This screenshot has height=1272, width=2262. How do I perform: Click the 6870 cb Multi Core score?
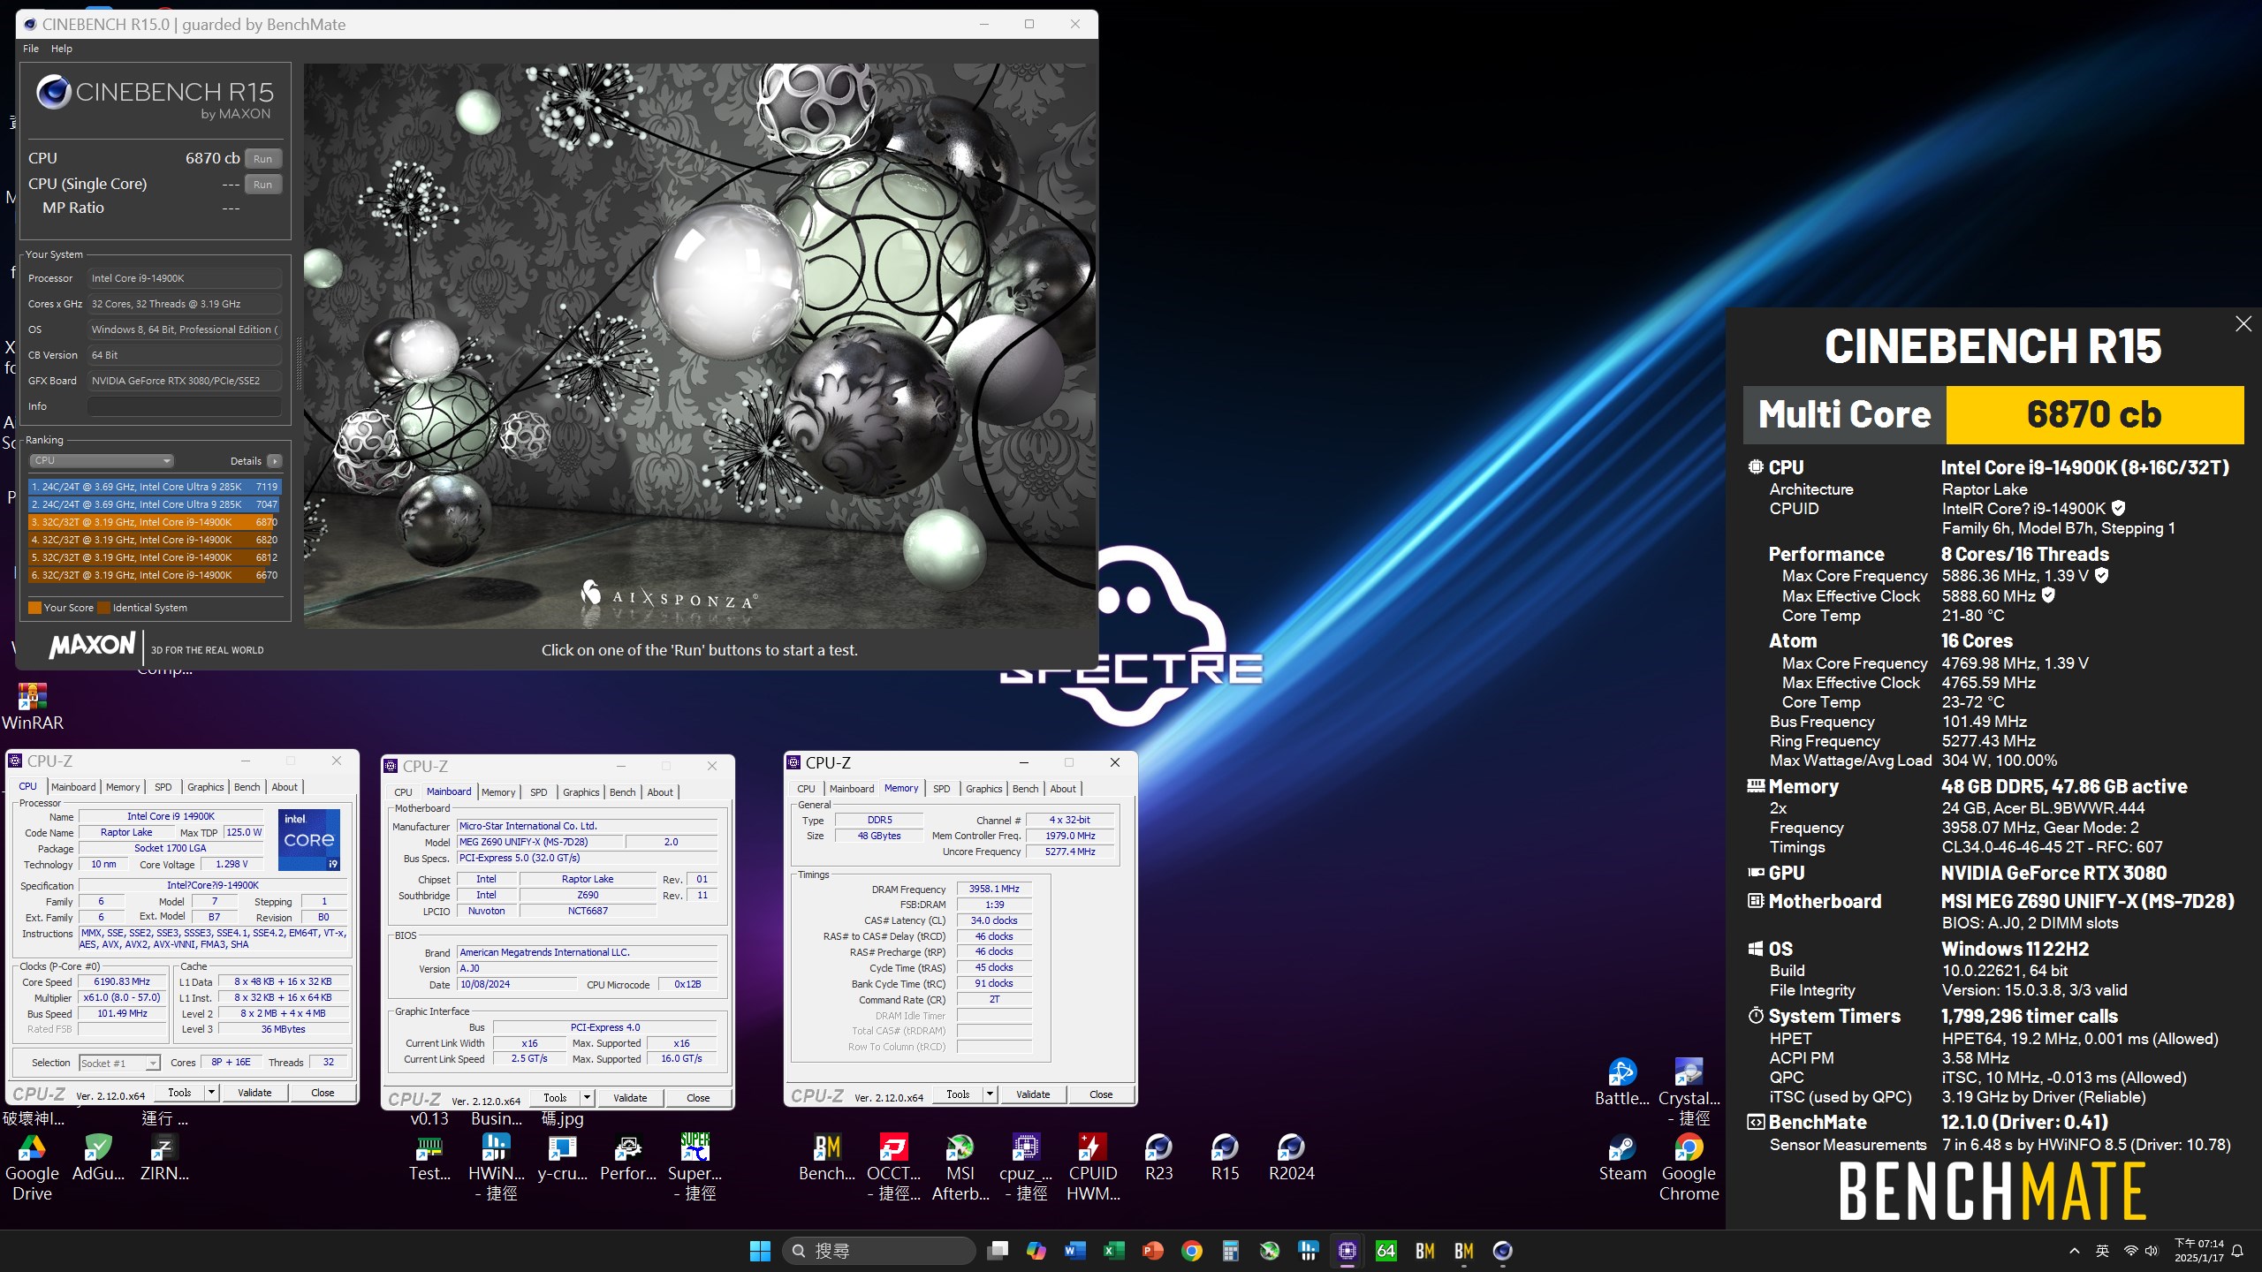2094,414
